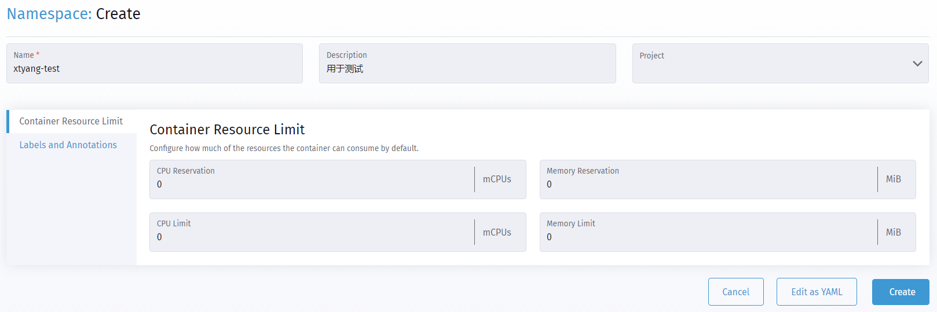The height and width of the screenshot is (312, 937).
Task: Click the CPU Reservation input field
Action: point(313,185)
